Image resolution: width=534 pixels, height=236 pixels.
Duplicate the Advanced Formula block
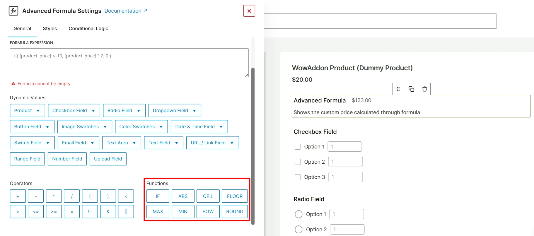(x=411, y=89)
